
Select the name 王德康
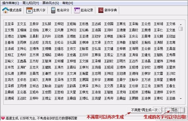(121, 30)
